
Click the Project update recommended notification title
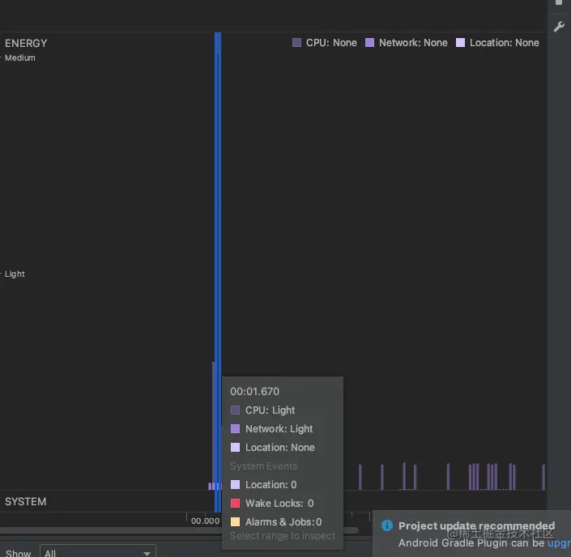[x=476, y=526]
